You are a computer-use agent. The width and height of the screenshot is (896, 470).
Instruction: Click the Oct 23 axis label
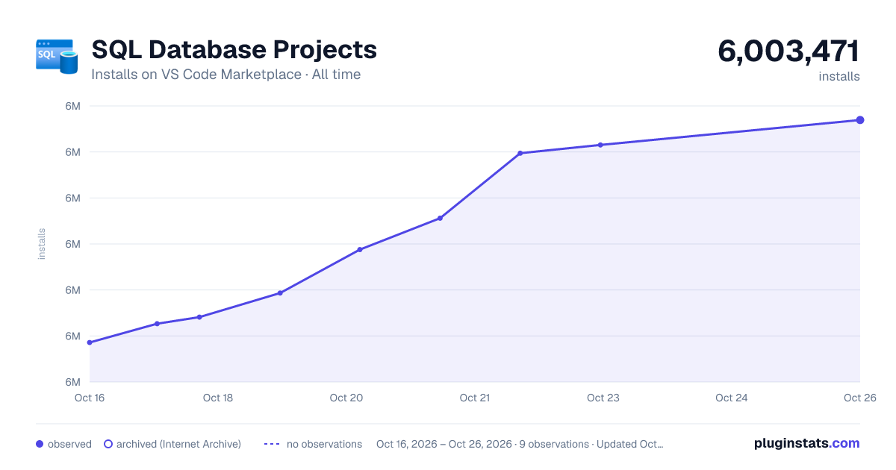coord(603,398)
